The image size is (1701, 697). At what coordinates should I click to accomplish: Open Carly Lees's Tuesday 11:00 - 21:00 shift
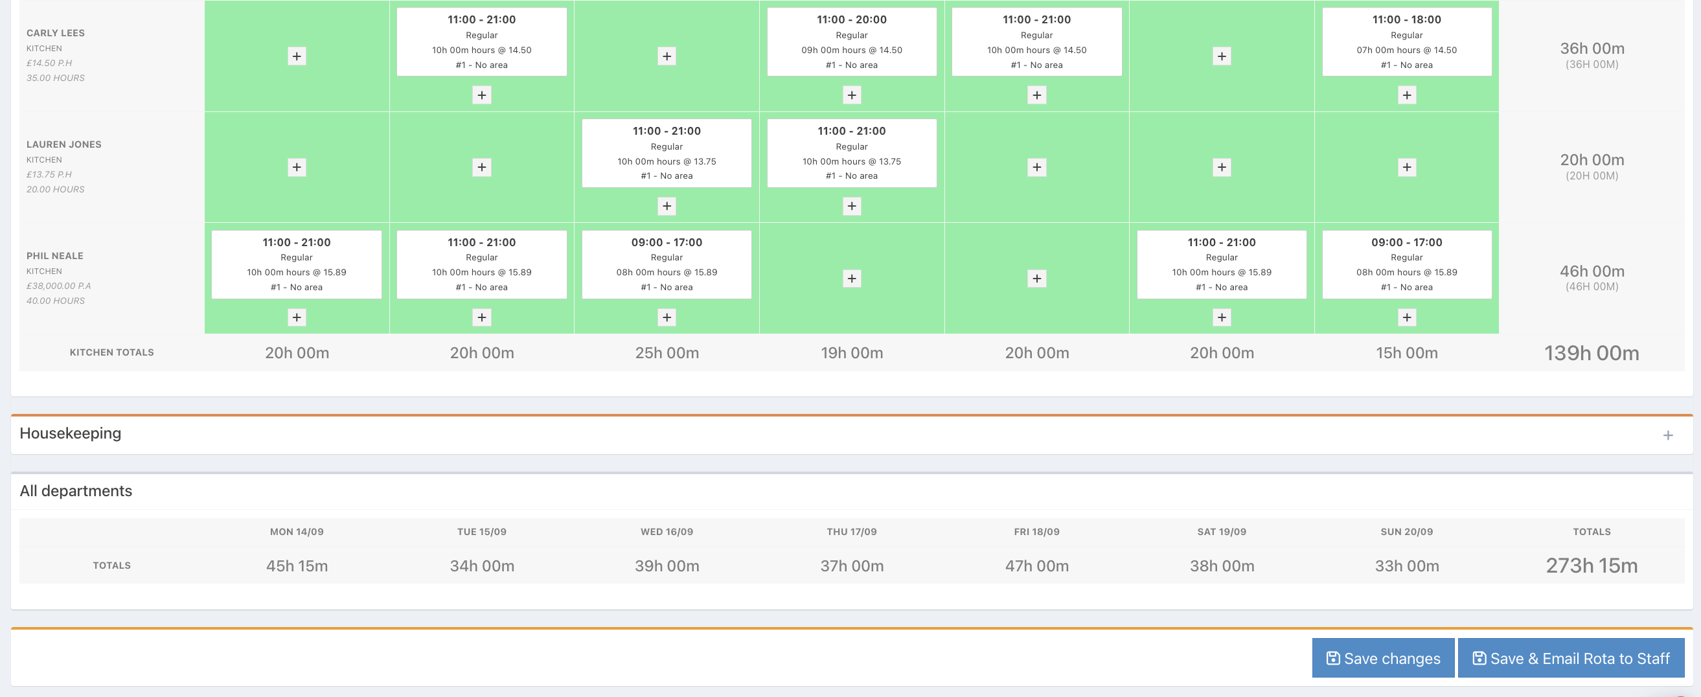click(x=481, y=41)
